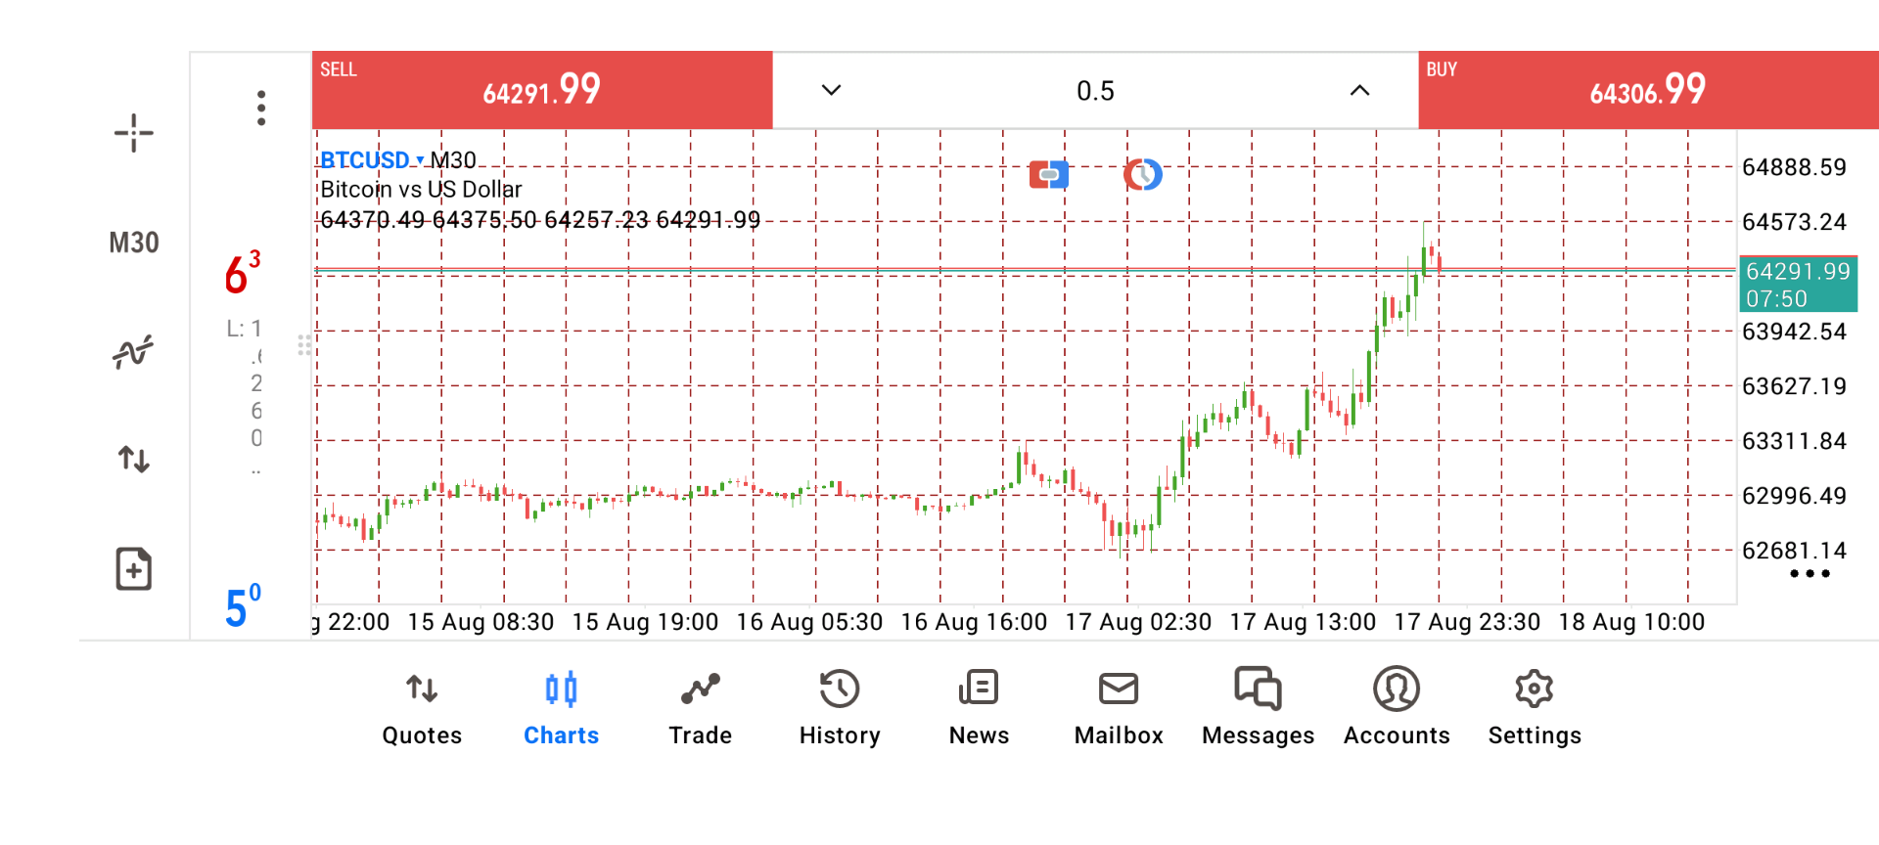Open the Accounts tab

pyautogui.click(x=1397, y=708)
